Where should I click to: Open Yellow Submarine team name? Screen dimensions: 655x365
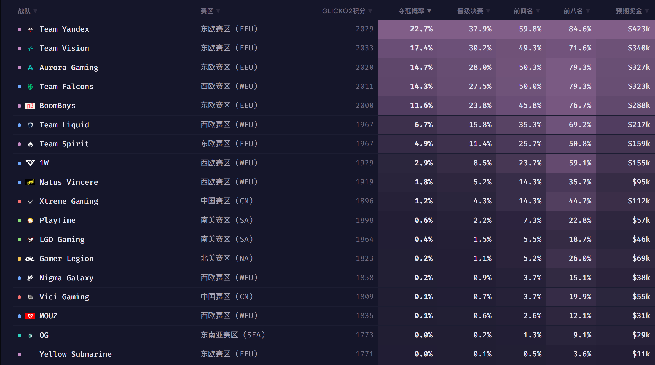click(x=76, y=354)
